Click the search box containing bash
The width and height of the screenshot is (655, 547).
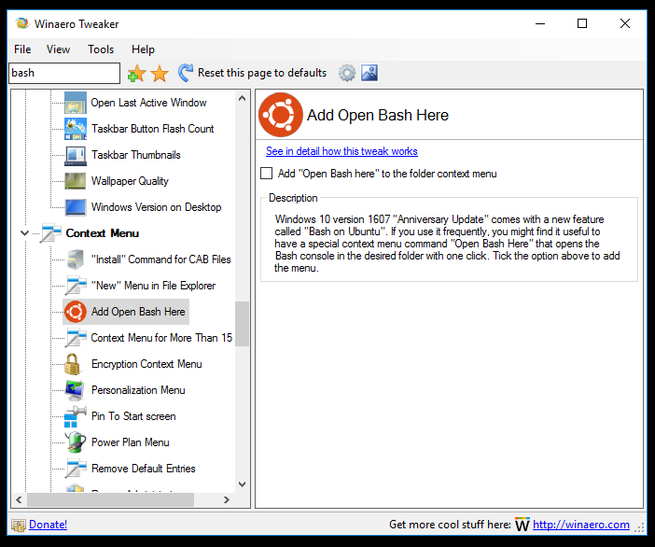pos(64,73)
